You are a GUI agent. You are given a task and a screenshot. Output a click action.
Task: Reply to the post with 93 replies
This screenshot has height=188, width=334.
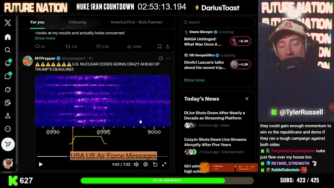pos(40,46)
